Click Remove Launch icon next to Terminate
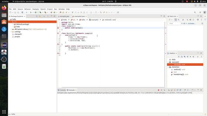Image resolution: width=207 pixels, height=116 pixels. [x=161, y=90]
